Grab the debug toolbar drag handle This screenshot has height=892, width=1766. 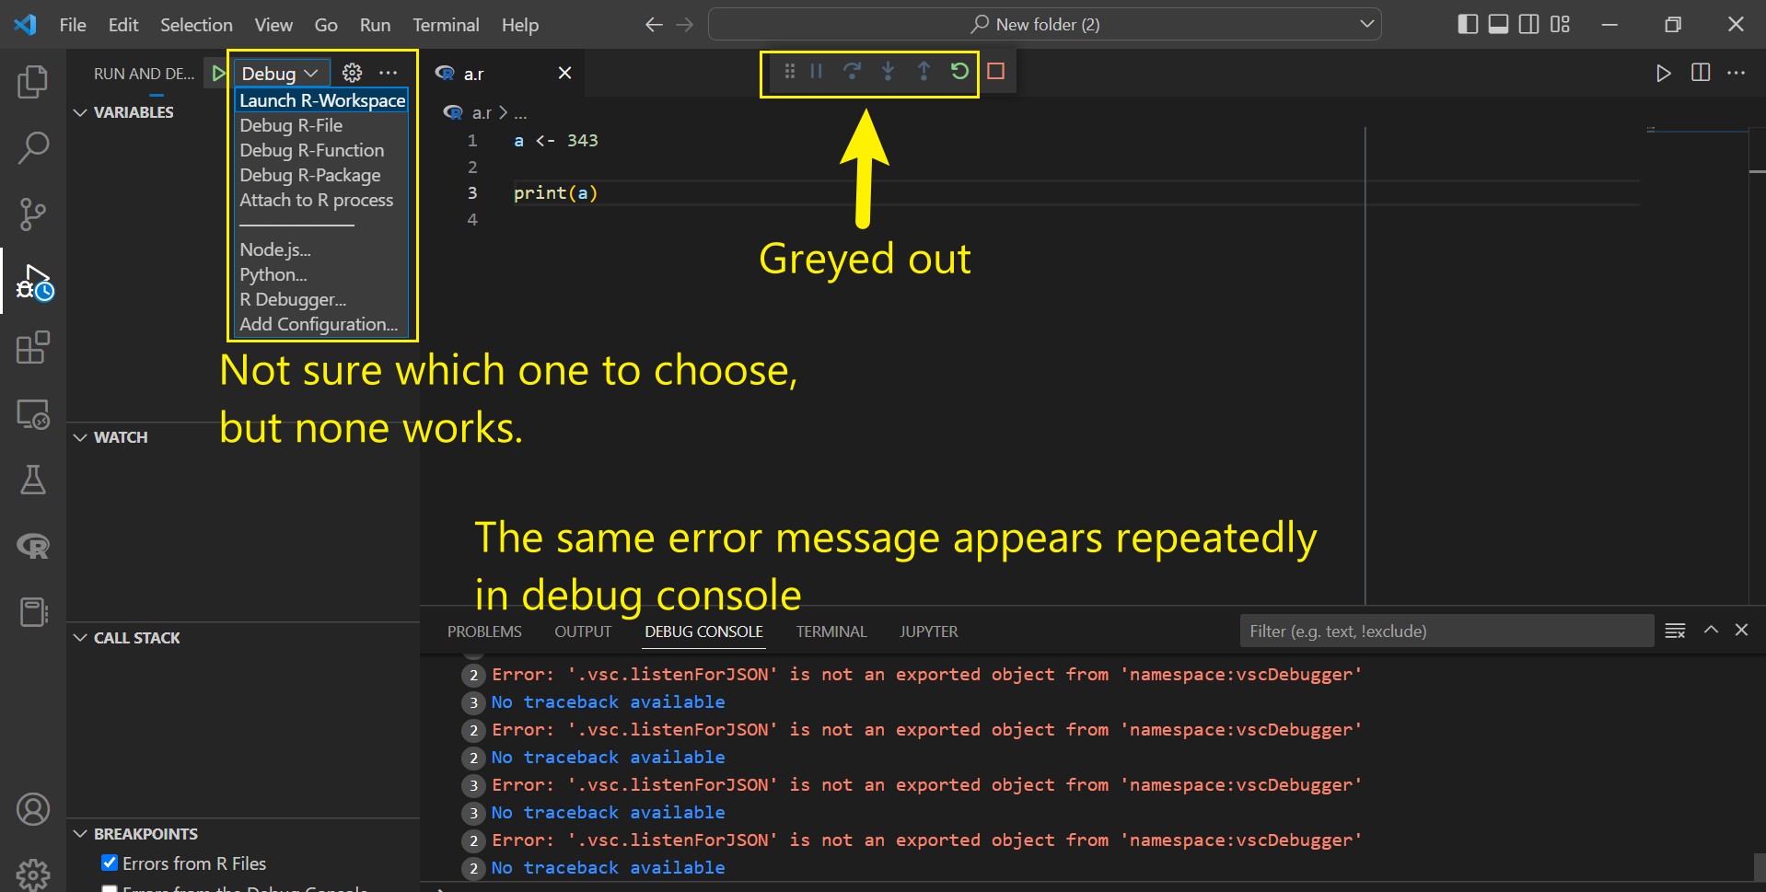[x=789, y=71]
